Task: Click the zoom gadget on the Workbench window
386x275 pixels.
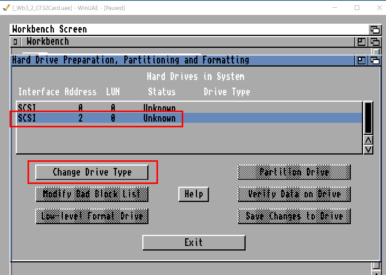Action: tap(361, 42)
